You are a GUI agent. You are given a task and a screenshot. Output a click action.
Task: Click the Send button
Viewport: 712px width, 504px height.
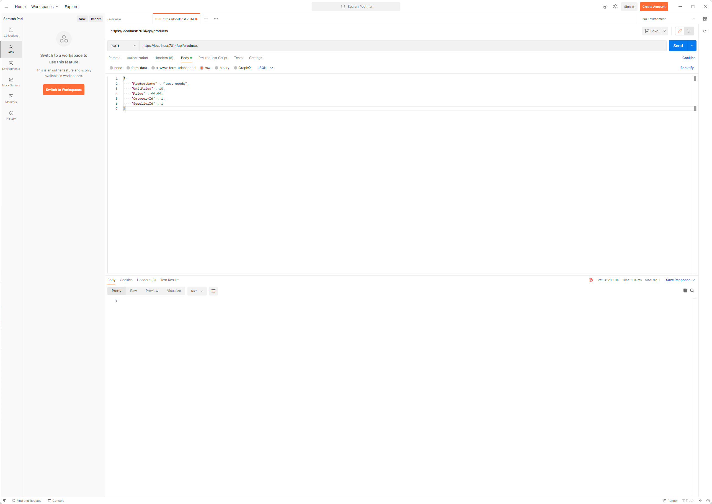(x=678, y=46)
